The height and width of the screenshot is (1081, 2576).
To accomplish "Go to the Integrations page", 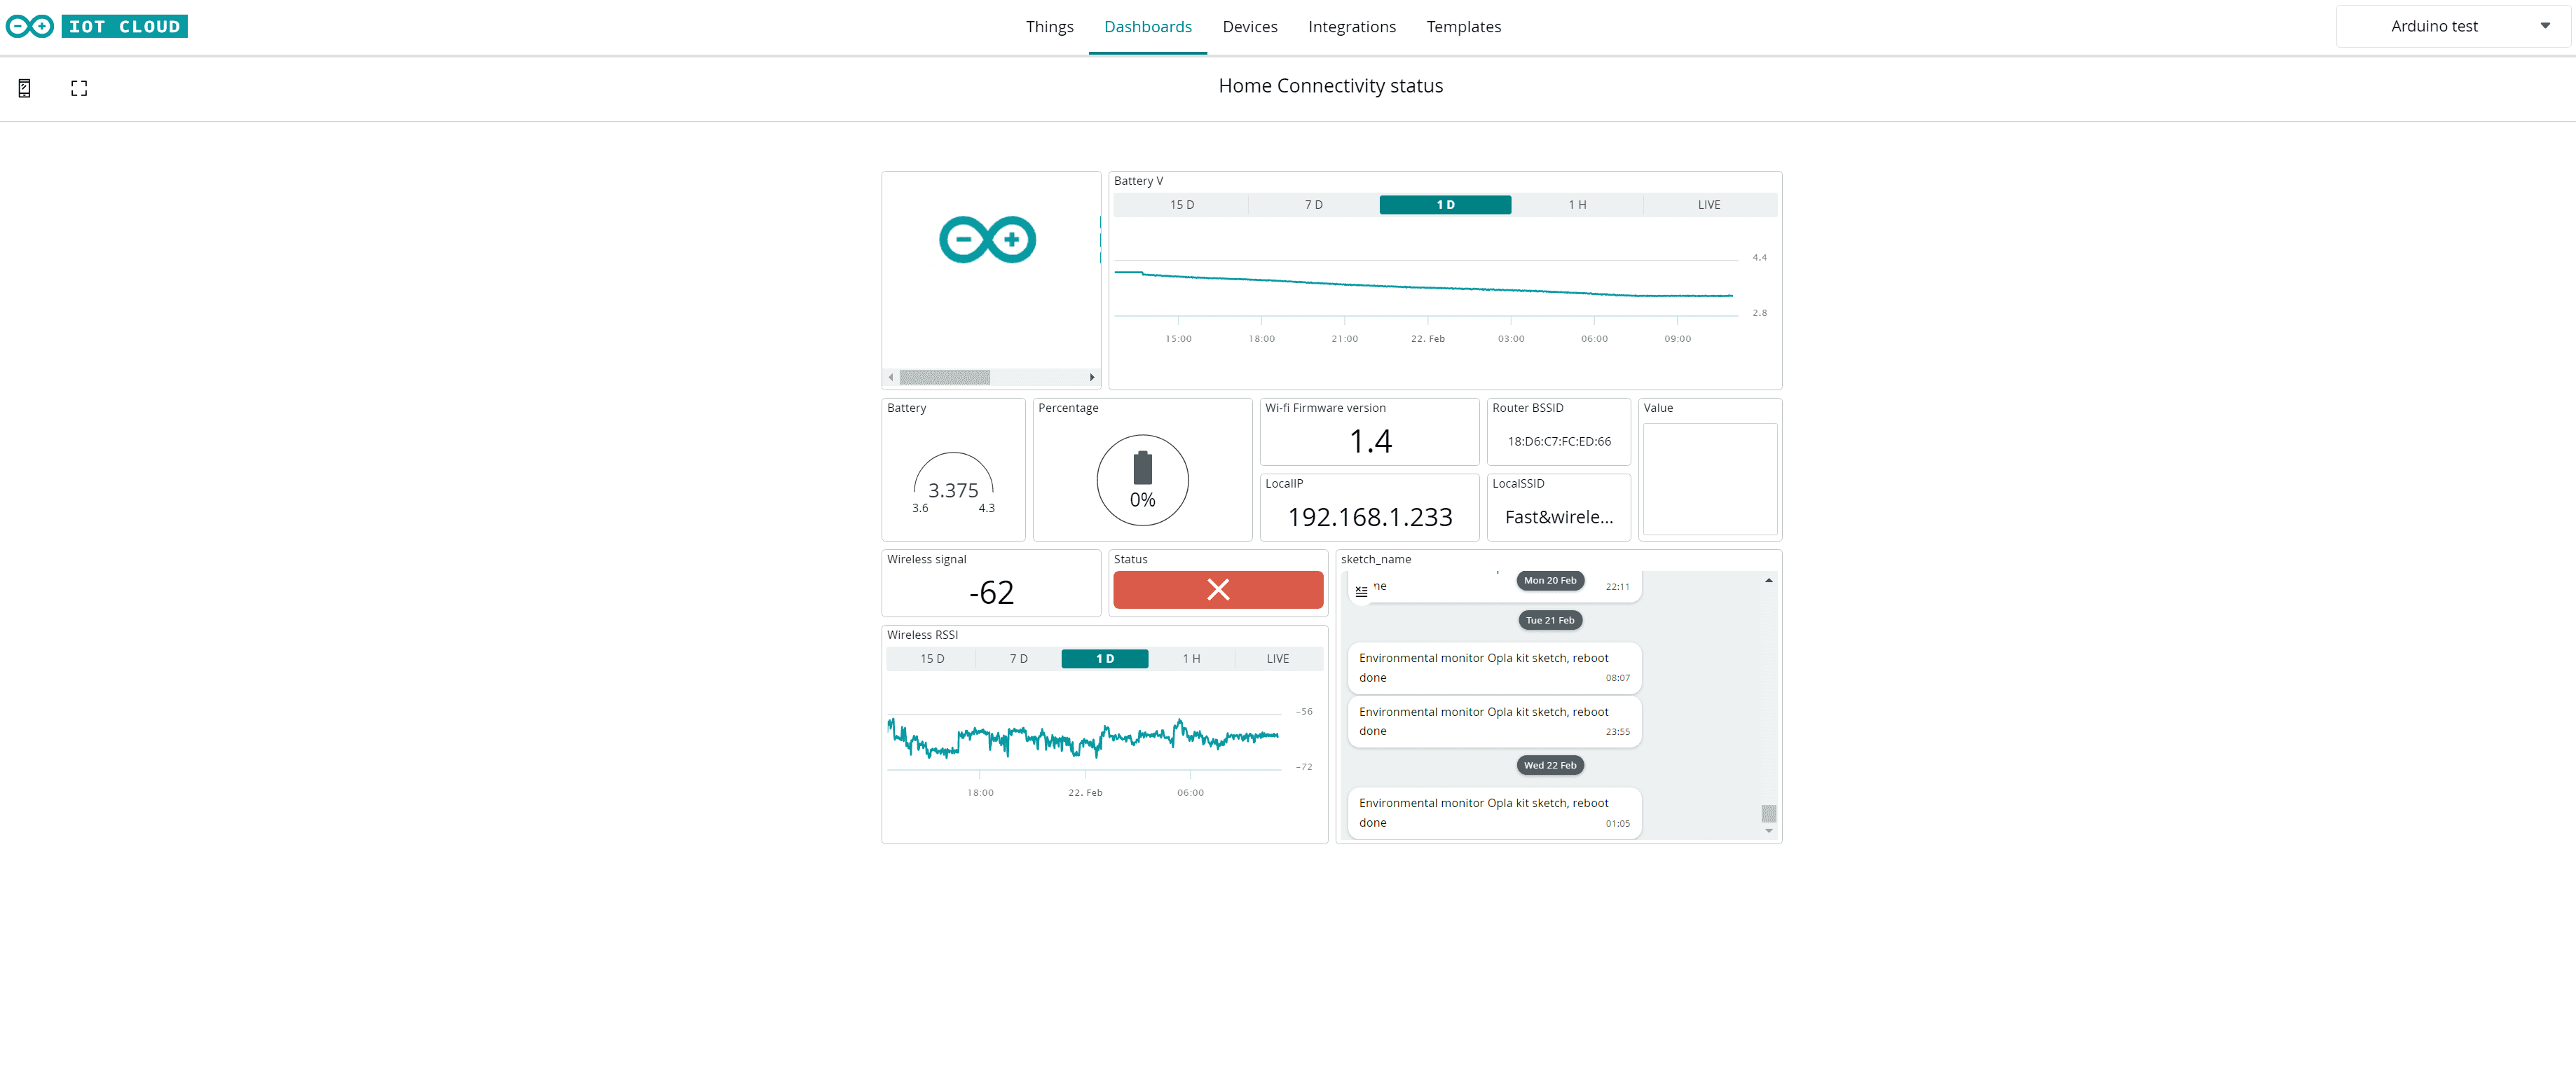I will point(1351,27).
